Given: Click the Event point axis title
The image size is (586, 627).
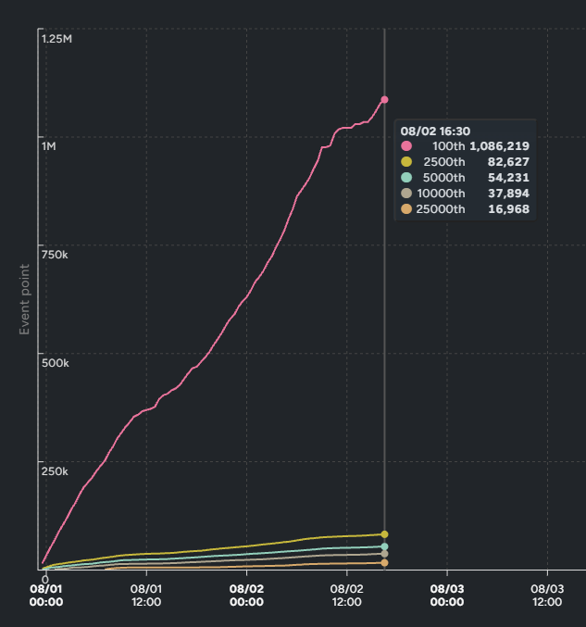Looking at the screenshot, I should [24, 299].
